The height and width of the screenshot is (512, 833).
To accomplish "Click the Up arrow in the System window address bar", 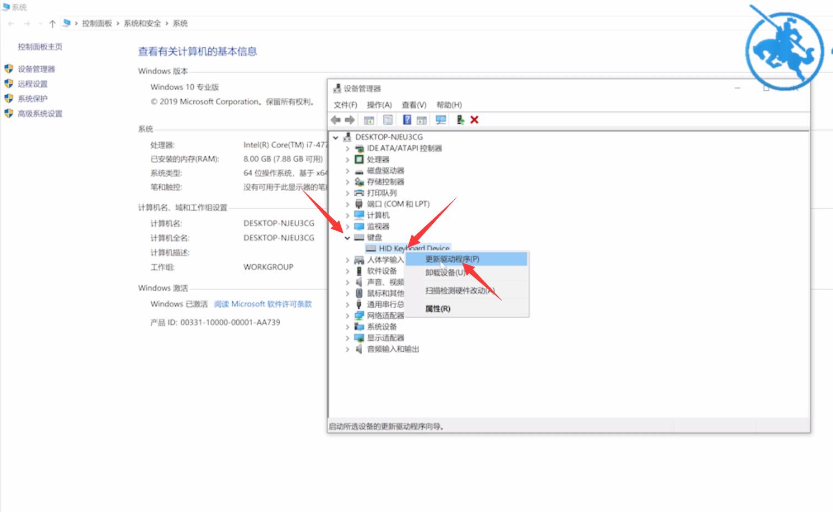I will pyautogui.click(x=52, y=24).
